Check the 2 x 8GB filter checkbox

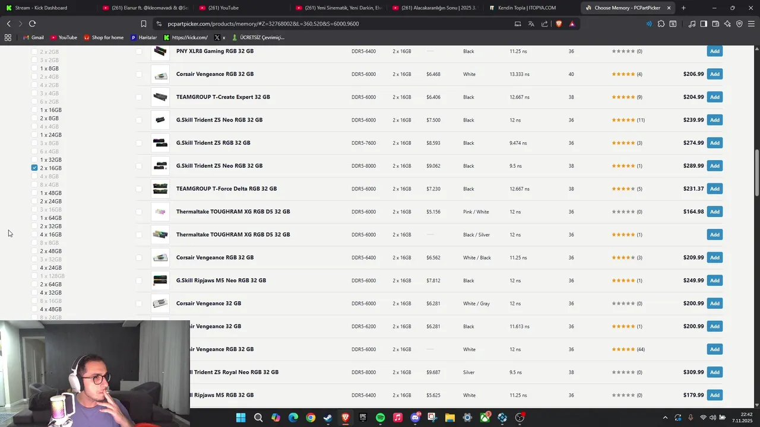coord(34,118)
